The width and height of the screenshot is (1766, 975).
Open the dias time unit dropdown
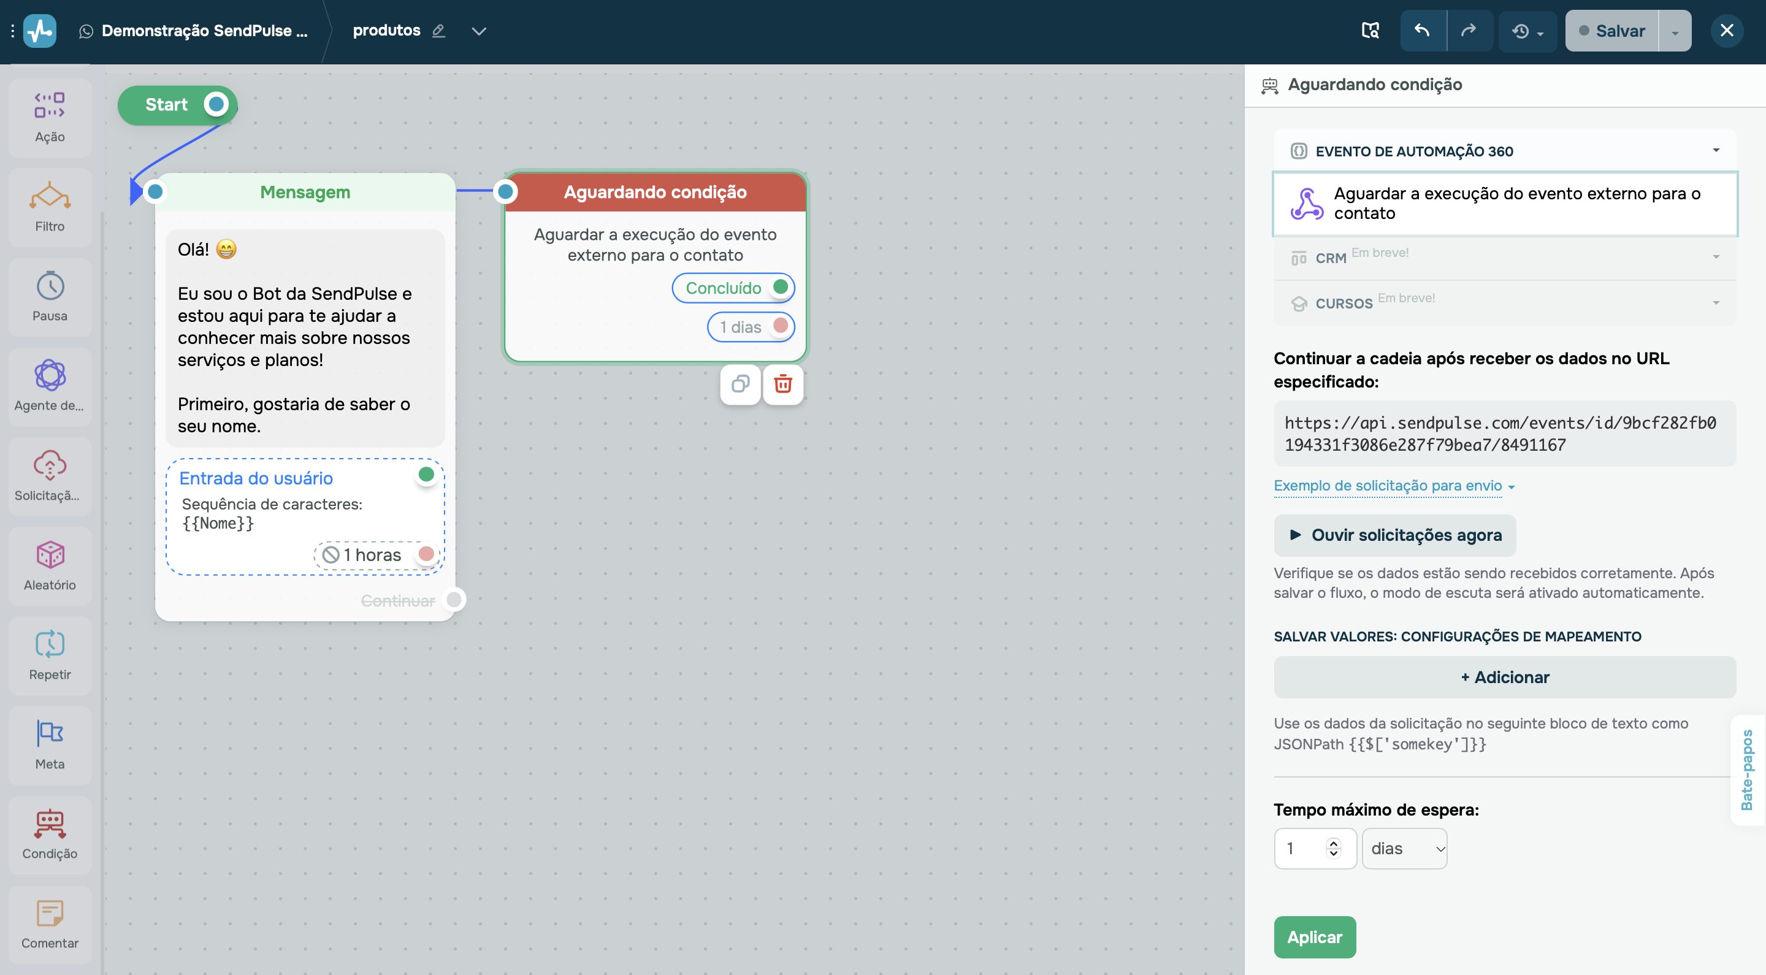pyautogui.click(x=1404, y=848)
